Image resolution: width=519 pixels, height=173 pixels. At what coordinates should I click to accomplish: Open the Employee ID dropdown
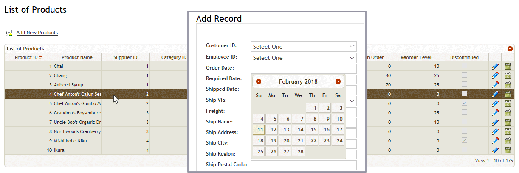[x=303, y=58]
